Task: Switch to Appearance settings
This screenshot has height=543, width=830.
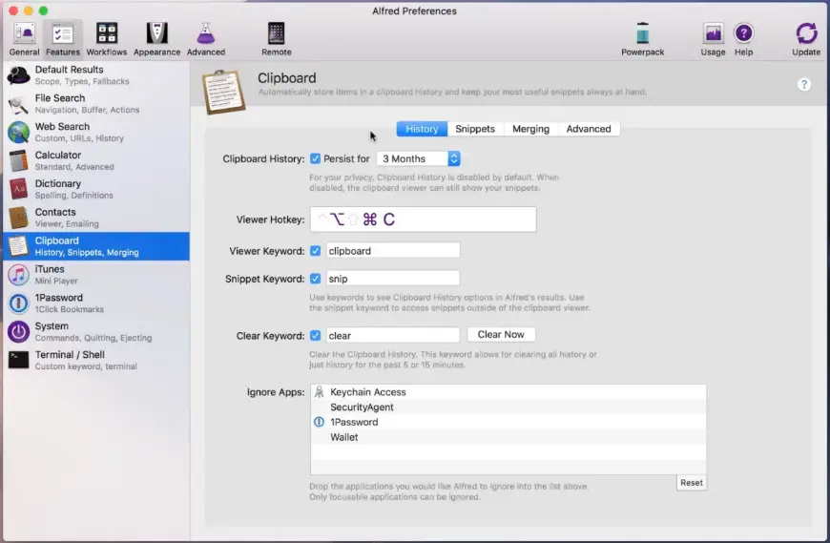Action: pyautogui.click(x=156, y=39)
